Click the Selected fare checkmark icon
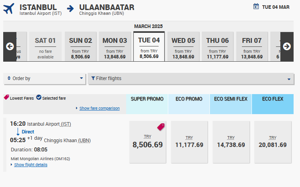This screenshot has height=187, width=300. point(39,97)
